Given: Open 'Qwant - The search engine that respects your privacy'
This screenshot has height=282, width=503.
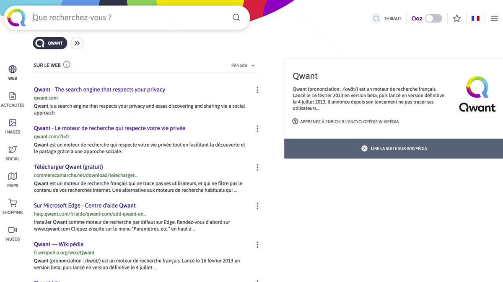Looking at the screenshot, I should (99, 89).
